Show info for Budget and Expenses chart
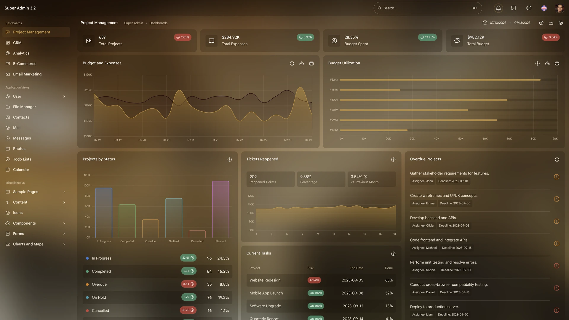 click(x=292, y=63)
